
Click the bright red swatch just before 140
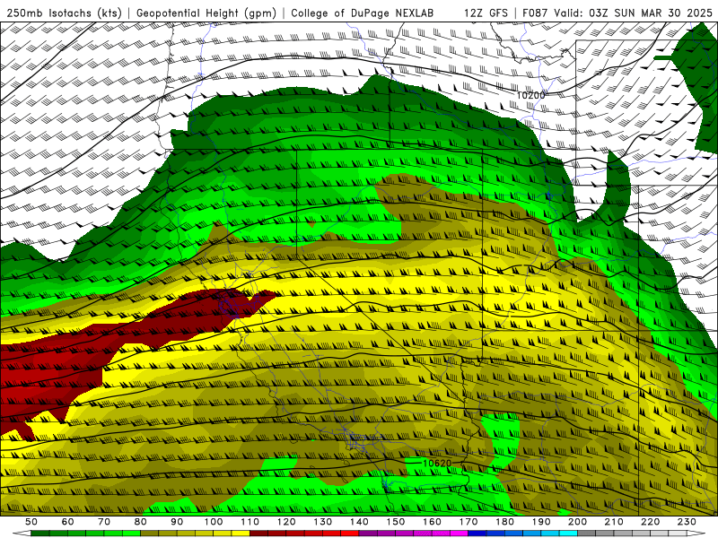pos(350,534)
